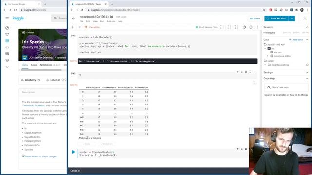
Task: Open the Add-ons menu in the notebook
Action: 111,21
